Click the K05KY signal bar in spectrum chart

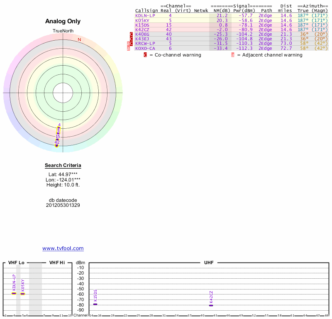pyautogui.click(x=23, y=294)
